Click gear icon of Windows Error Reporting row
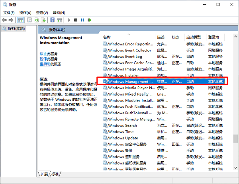239x184 pixels. 105,44
